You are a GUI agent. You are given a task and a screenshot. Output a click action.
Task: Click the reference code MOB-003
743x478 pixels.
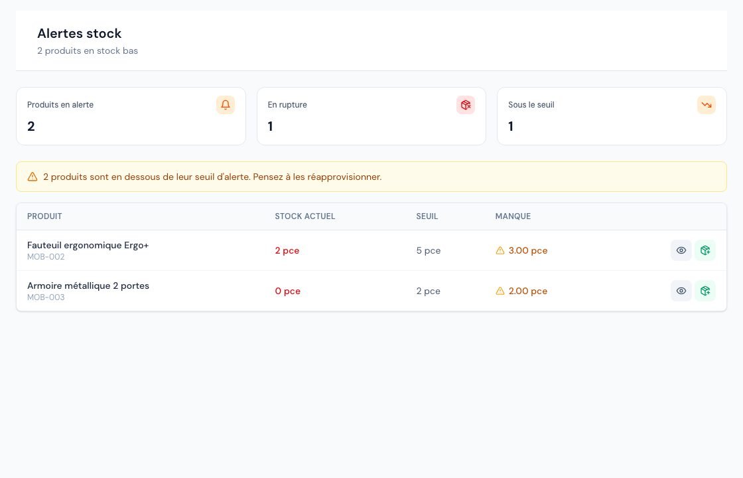coord(46,297)
